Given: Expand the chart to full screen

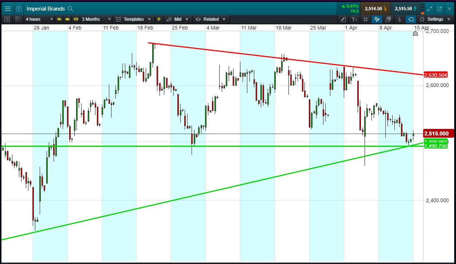Looking at the screenshot, I should coord(430,8).
